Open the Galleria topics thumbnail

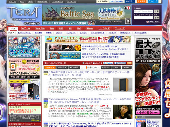pos(141,123)
